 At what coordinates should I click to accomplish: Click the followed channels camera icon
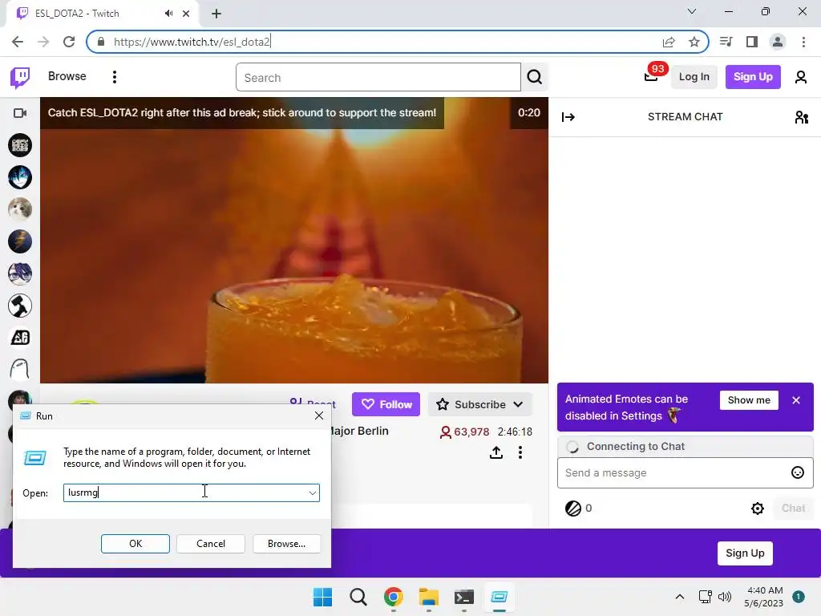[20, 113]
